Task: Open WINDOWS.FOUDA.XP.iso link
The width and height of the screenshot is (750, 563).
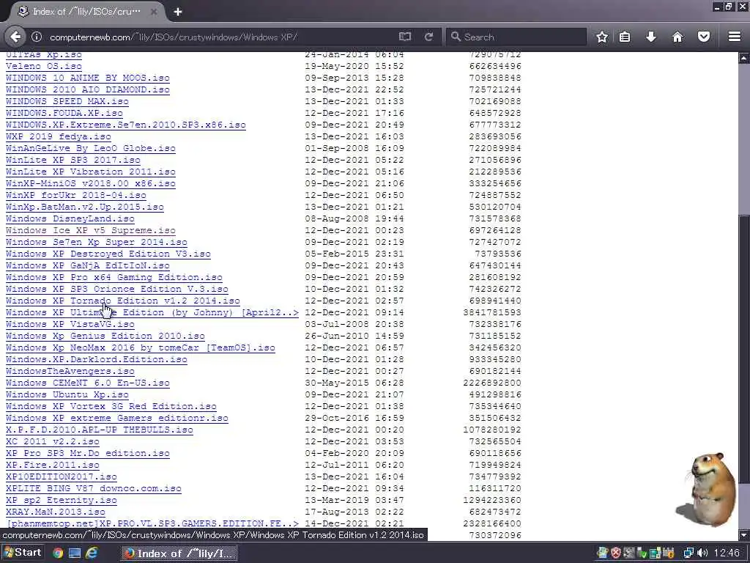Action: [64, 113]
